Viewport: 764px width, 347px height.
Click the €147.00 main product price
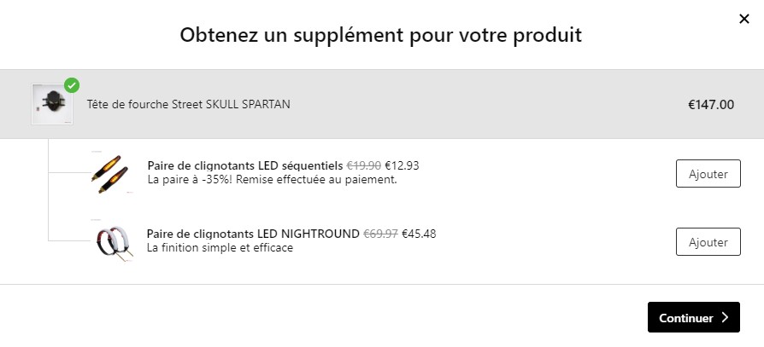711,105
